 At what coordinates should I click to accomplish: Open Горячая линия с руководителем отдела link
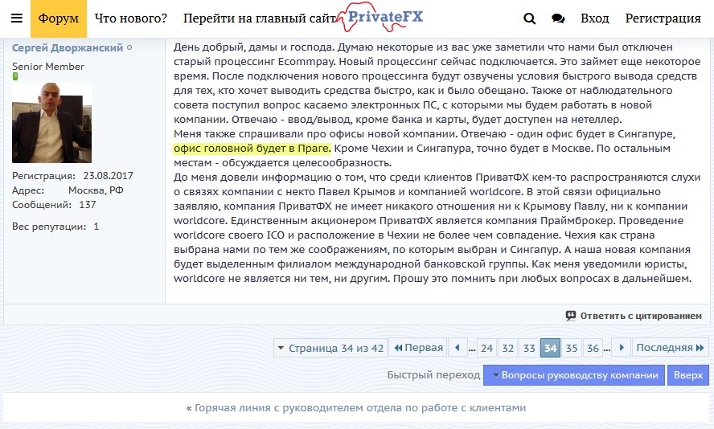[359, 407]
